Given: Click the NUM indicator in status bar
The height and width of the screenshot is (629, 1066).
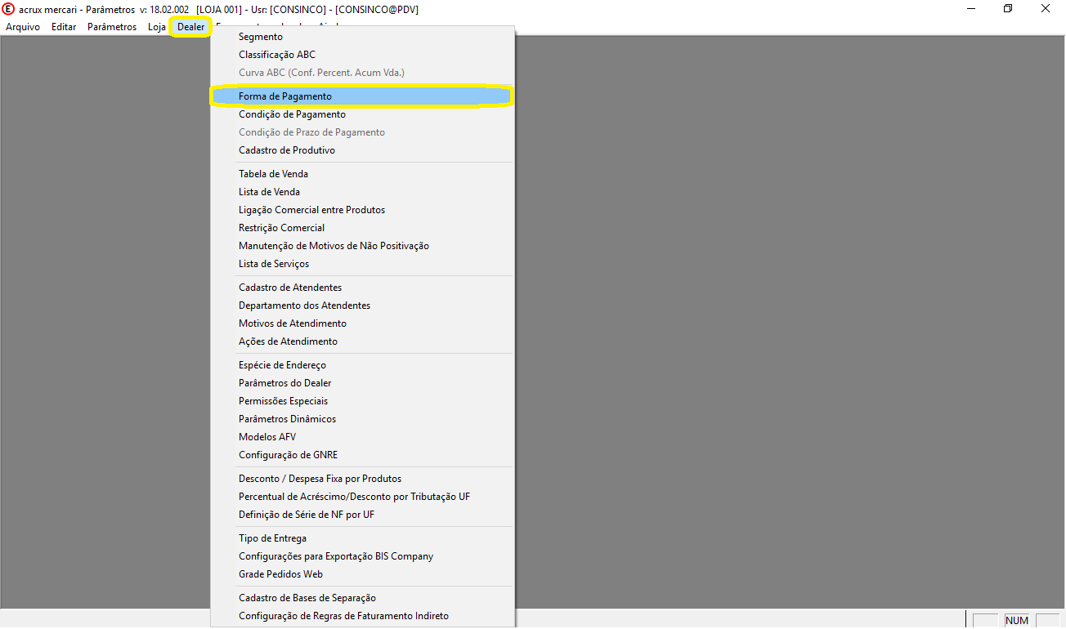Looking at the screenshot, I should pos(1017,620).
